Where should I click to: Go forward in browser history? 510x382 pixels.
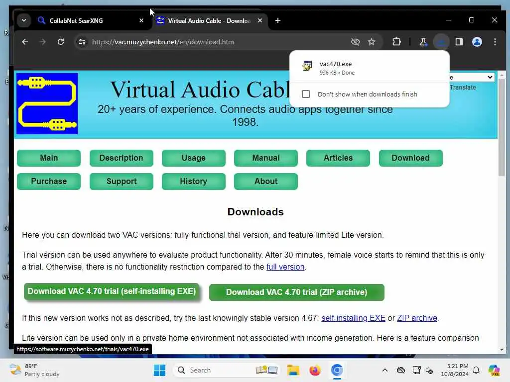(43, 42)
